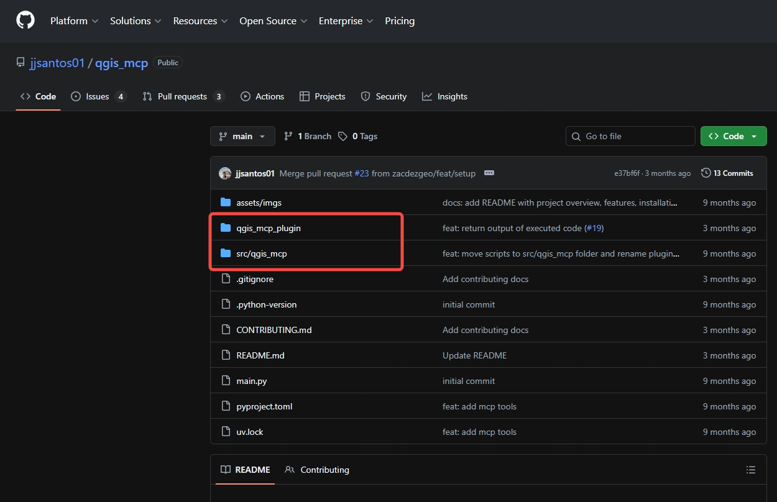Open 'feat: move scripts to src/qgis_mcp' commit

pyautogui.click(x=561, y=253)
